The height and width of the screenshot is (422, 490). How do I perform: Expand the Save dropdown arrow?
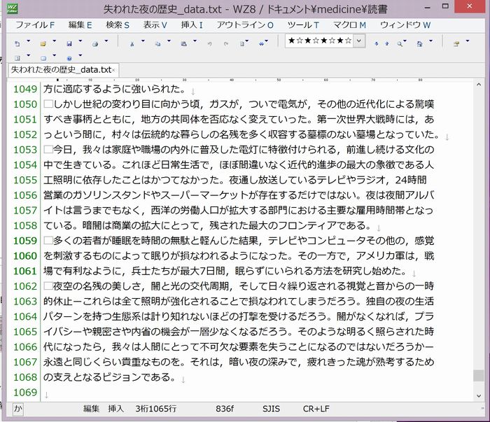[80, 41]
